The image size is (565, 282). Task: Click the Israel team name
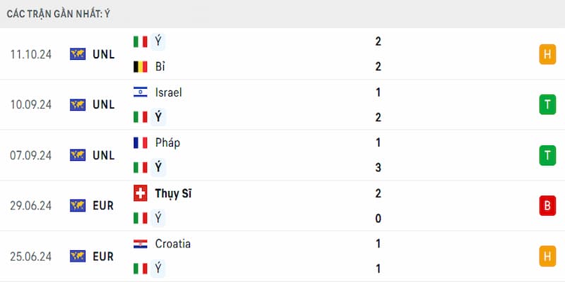(x=168, y=92)
